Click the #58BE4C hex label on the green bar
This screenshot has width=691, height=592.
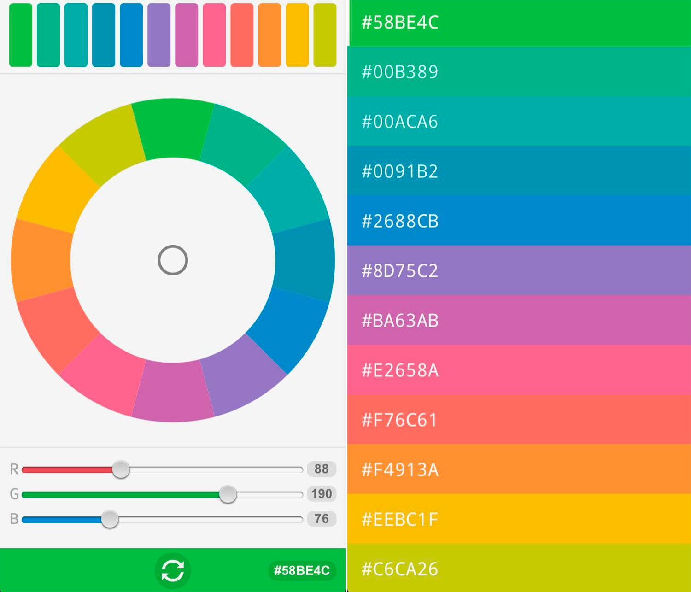[301, 569]
